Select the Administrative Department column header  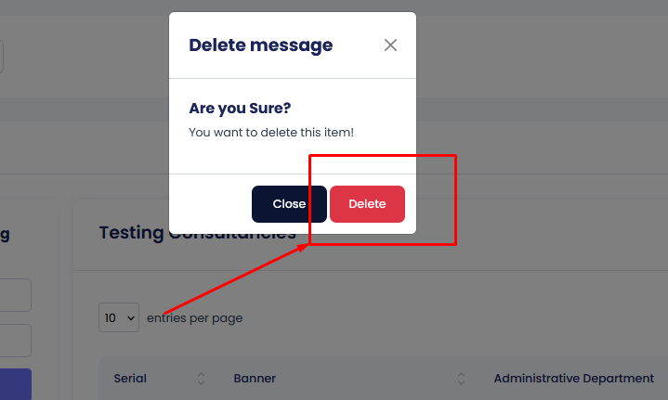click(x=573, y=379)
